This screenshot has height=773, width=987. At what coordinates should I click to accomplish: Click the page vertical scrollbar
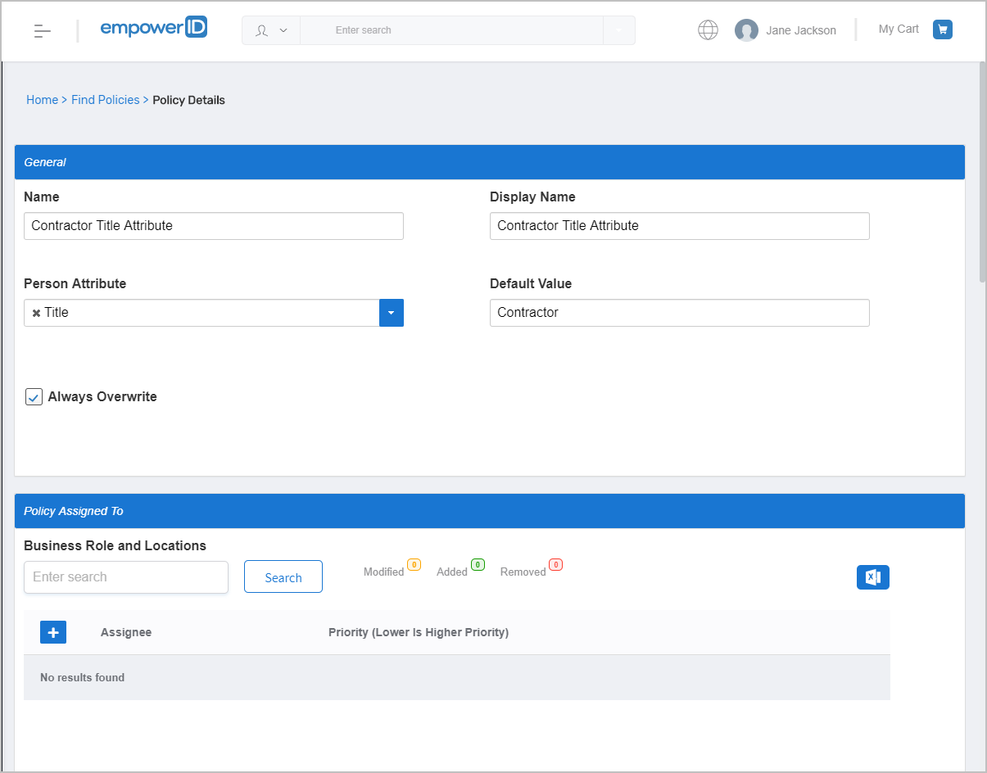(982, 172)
